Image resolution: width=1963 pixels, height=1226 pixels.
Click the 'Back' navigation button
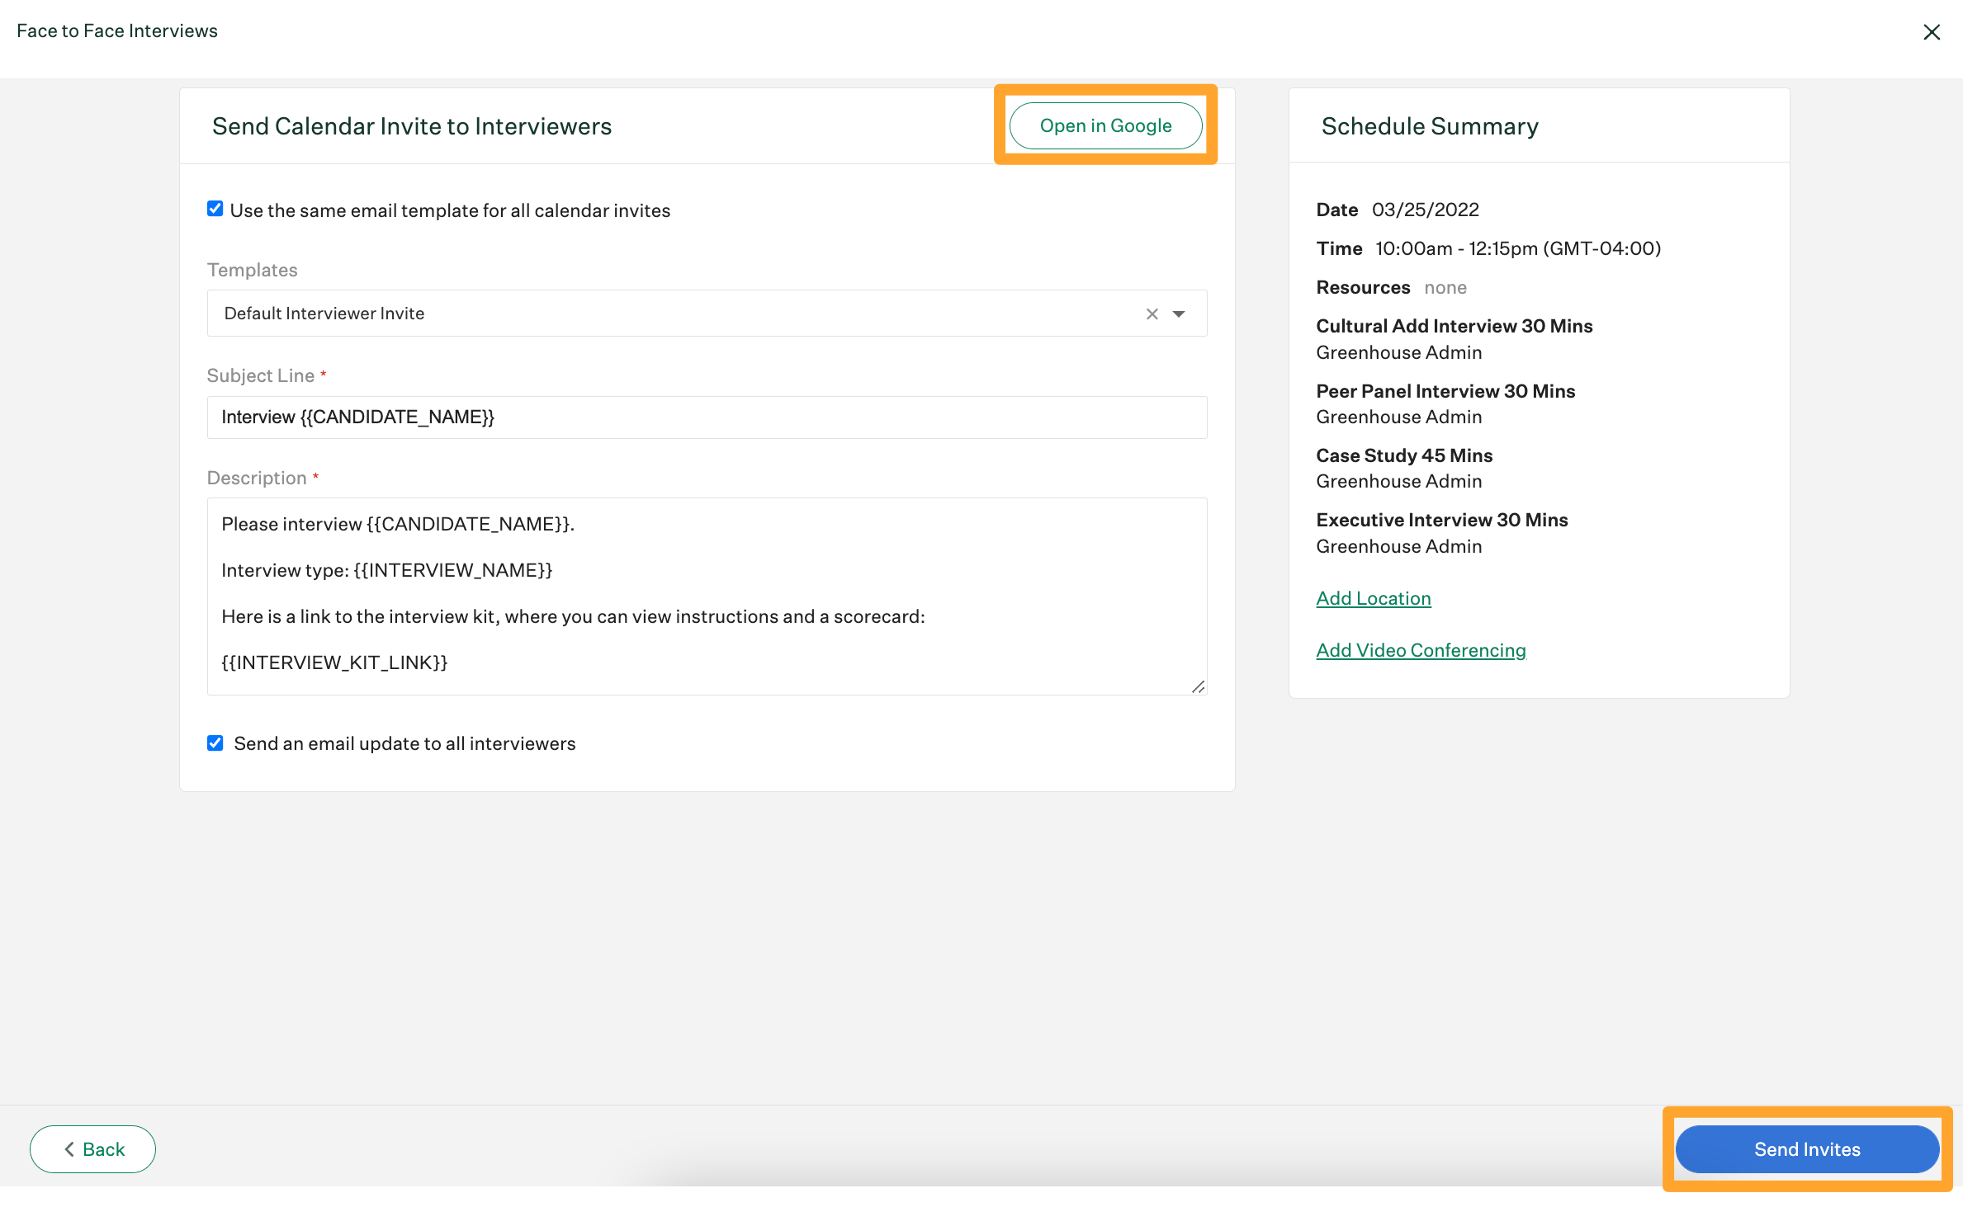click(92, 1148)
